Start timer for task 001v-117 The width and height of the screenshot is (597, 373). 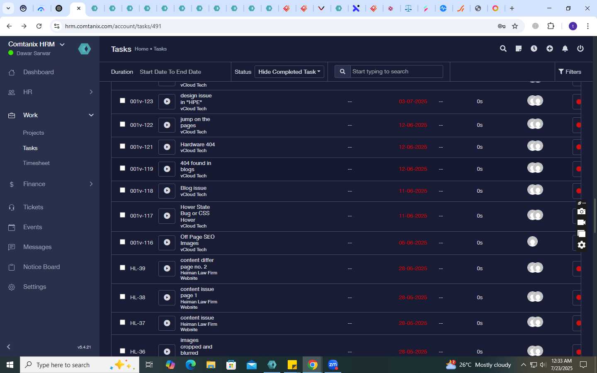point(167,216)
